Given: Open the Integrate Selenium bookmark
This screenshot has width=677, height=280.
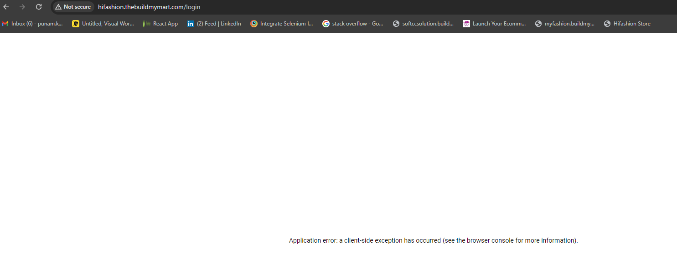Looking at the screenshot, I should coord(286,24).
